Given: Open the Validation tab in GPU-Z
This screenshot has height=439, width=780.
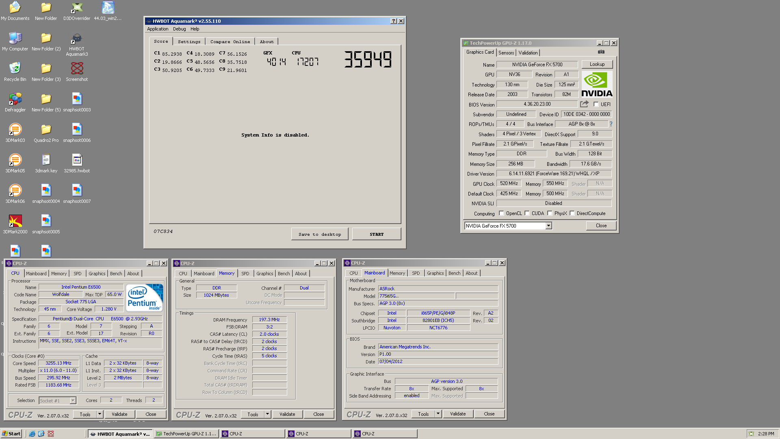Looking at the screenshot, I should [x=528, y=53].
